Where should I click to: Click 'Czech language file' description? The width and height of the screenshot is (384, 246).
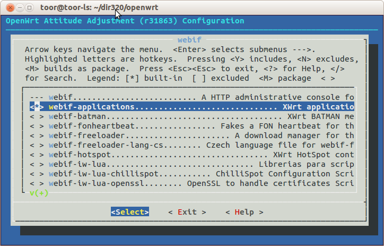251,145
